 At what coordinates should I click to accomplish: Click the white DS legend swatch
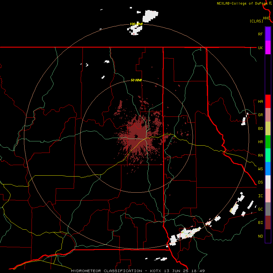(x=268, y=182)
